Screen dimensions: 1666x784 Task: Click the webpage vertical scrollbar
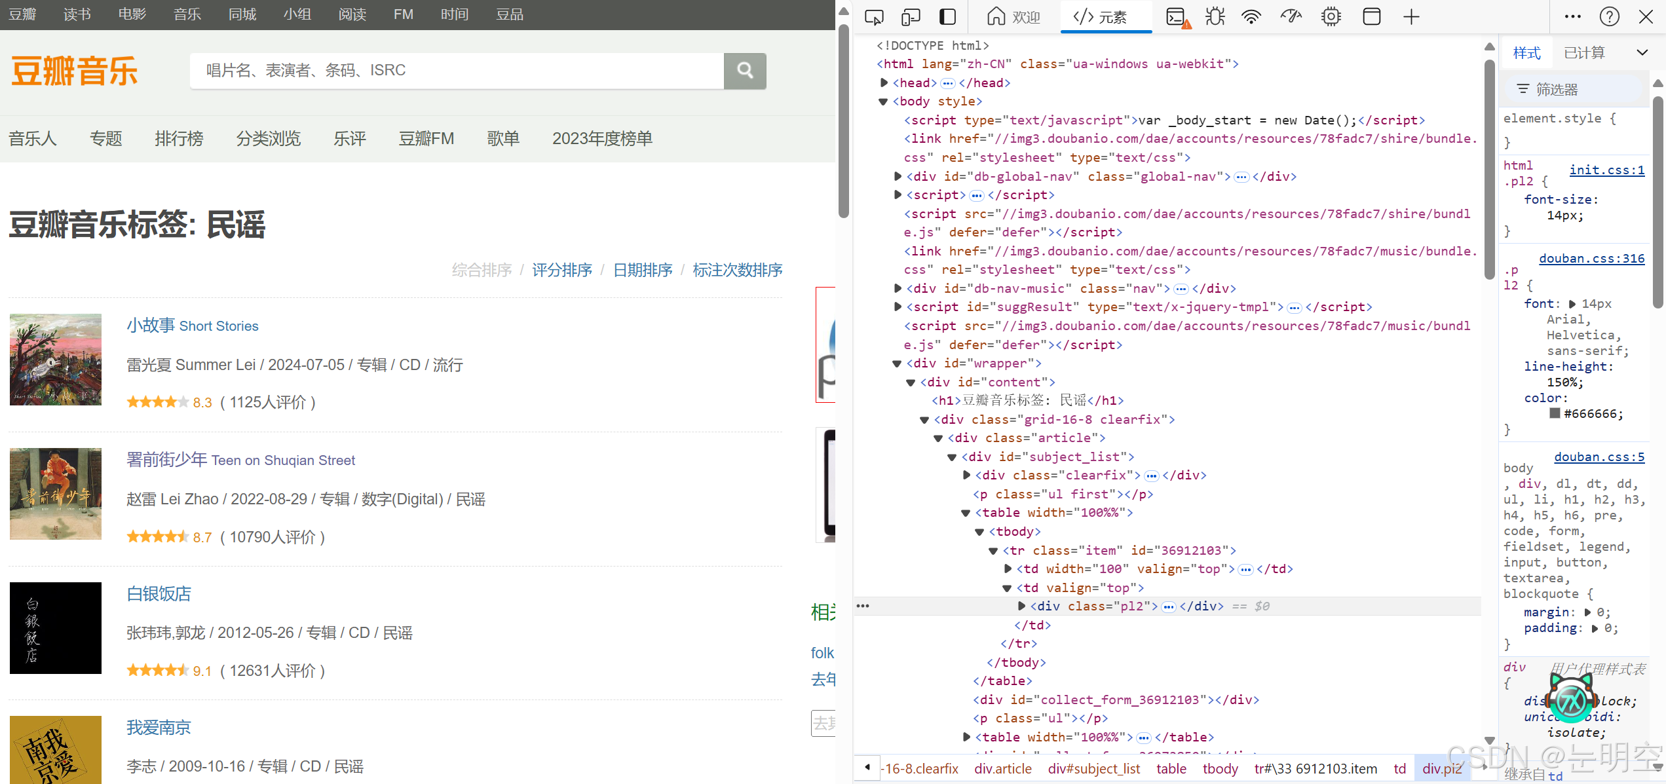pos(844,122)
